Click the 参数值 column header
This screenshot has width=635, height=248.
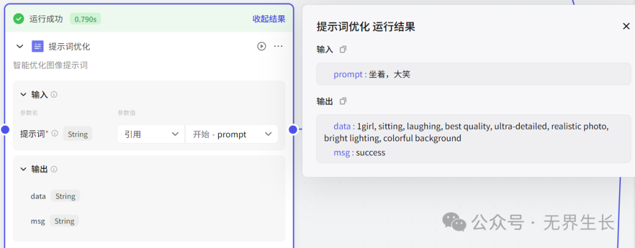[127, 113]
